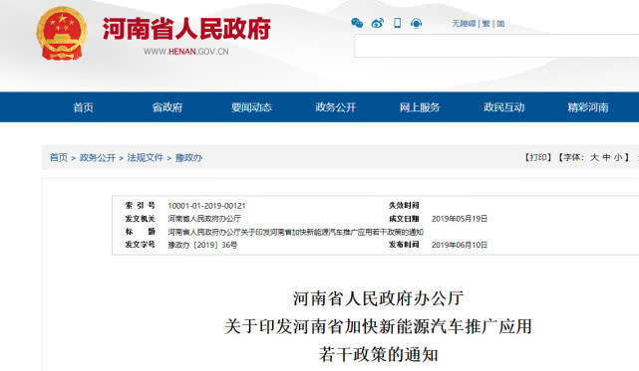639x371 pixels.
Task: Select issuing agency 河南省人民政府办公厅
Action: (204, 219)
